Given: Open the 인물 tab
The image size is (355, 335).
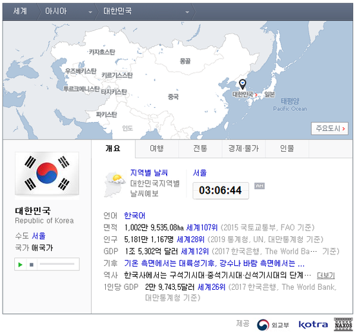Looking at the screenshot, I should point(287,148).
